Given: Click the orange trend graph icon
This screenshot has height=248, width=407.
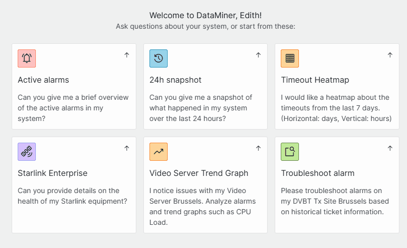Looking at the screenshot, I should pos(159,152).
